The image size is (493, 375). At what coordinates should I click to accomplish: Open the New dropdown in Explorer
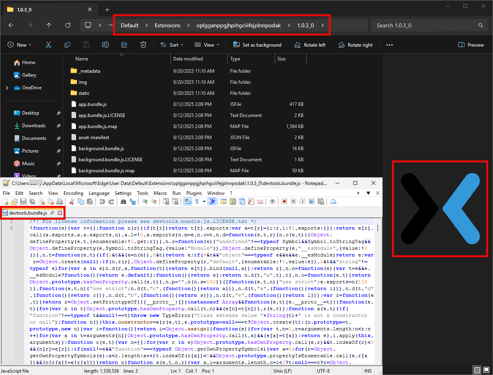(20, 45)
